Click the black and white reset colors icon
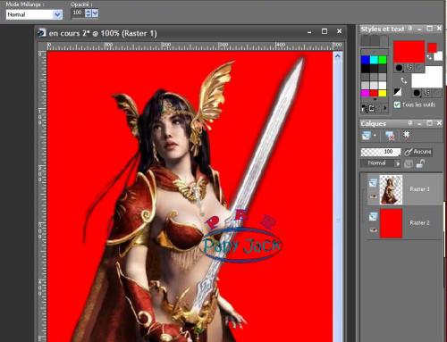This screenshot has height=342, width=447. pyautogui.click(x=397, y=92)
